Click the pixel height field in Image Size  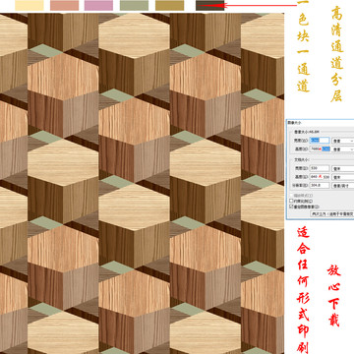point(320,148)
